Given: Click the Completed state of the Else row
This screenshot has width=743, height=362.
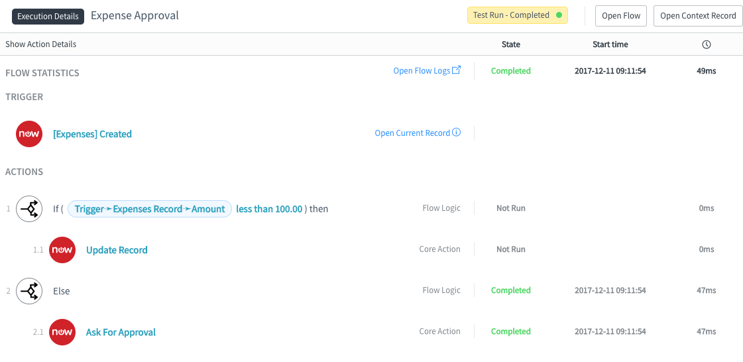Looking at the screenshot, I should [511, 290].
